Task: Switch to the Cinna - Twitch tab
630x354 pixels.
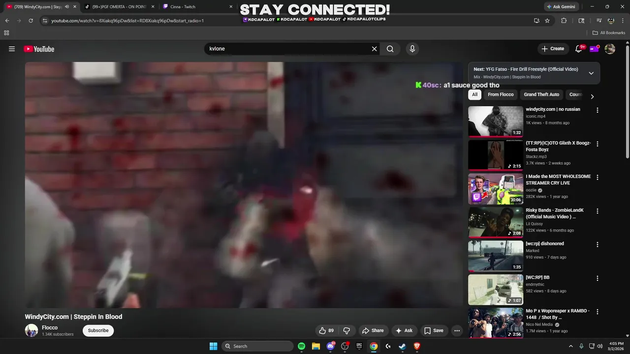Action: coord(197,7)
